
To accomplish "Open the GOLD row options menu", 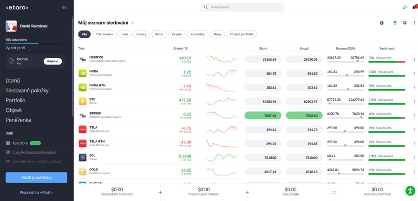I will pyautogui.click(x=414, y=172).
